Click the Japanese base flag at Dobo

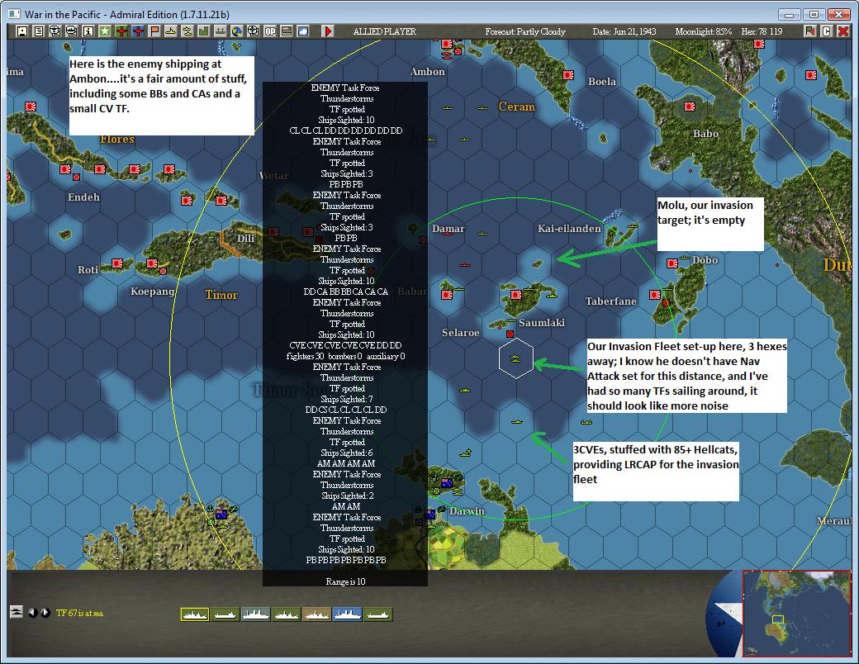tap(672, 263)
